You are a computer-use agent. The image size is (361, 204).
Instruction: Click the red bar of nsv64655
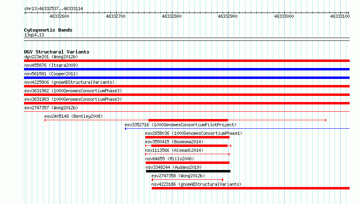click(x=187, y=163)
